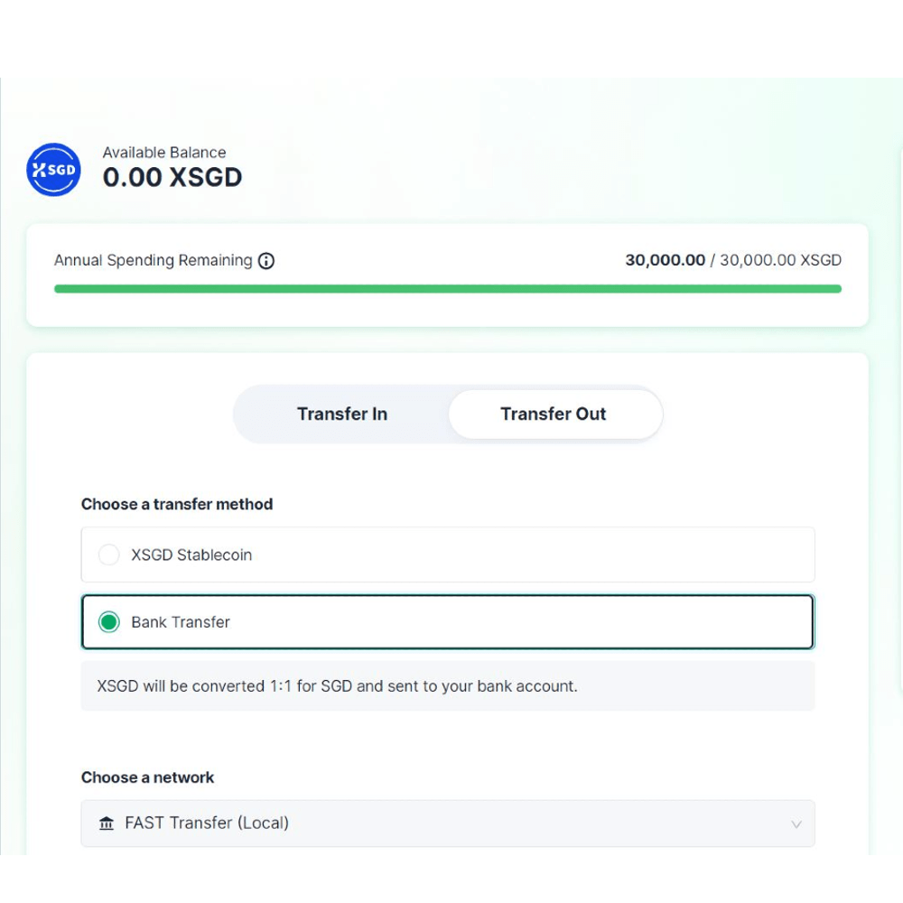
Task: Select the XSGD Stablecoin transfer method
Action: pos(447,554)
